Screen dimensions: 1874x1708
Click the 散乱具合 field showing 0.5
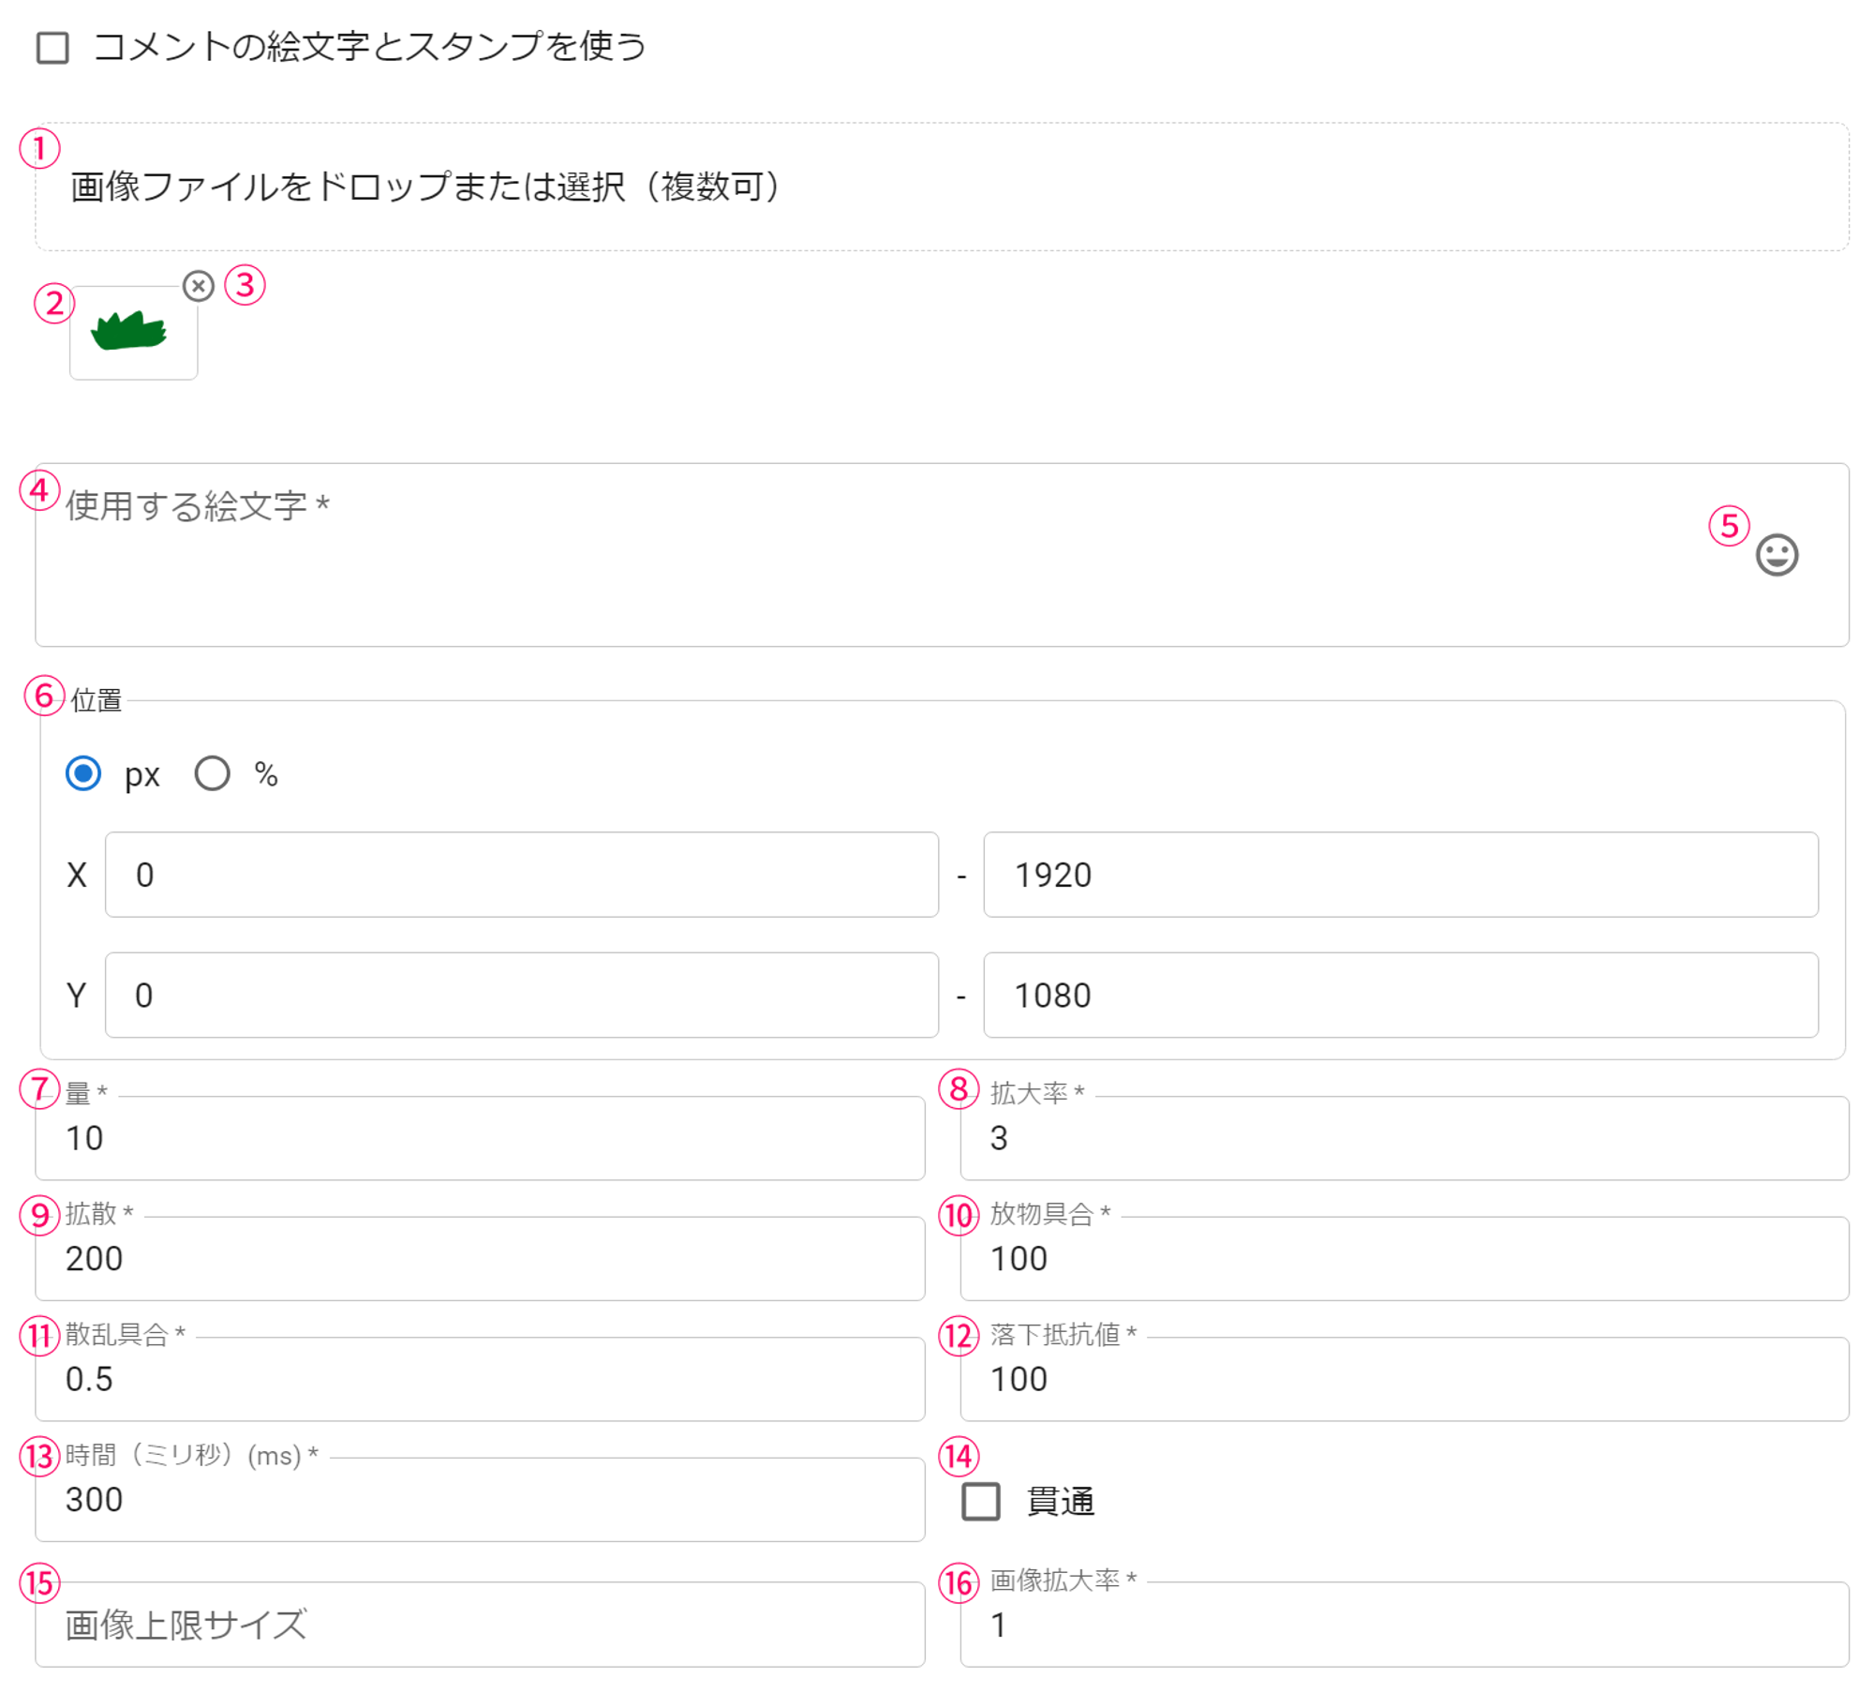[480, 1378]
